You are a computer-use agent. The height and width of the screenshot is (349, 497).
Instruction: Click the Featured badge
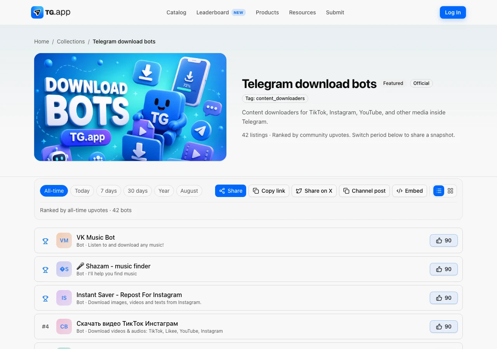click(x=393, y=83)
